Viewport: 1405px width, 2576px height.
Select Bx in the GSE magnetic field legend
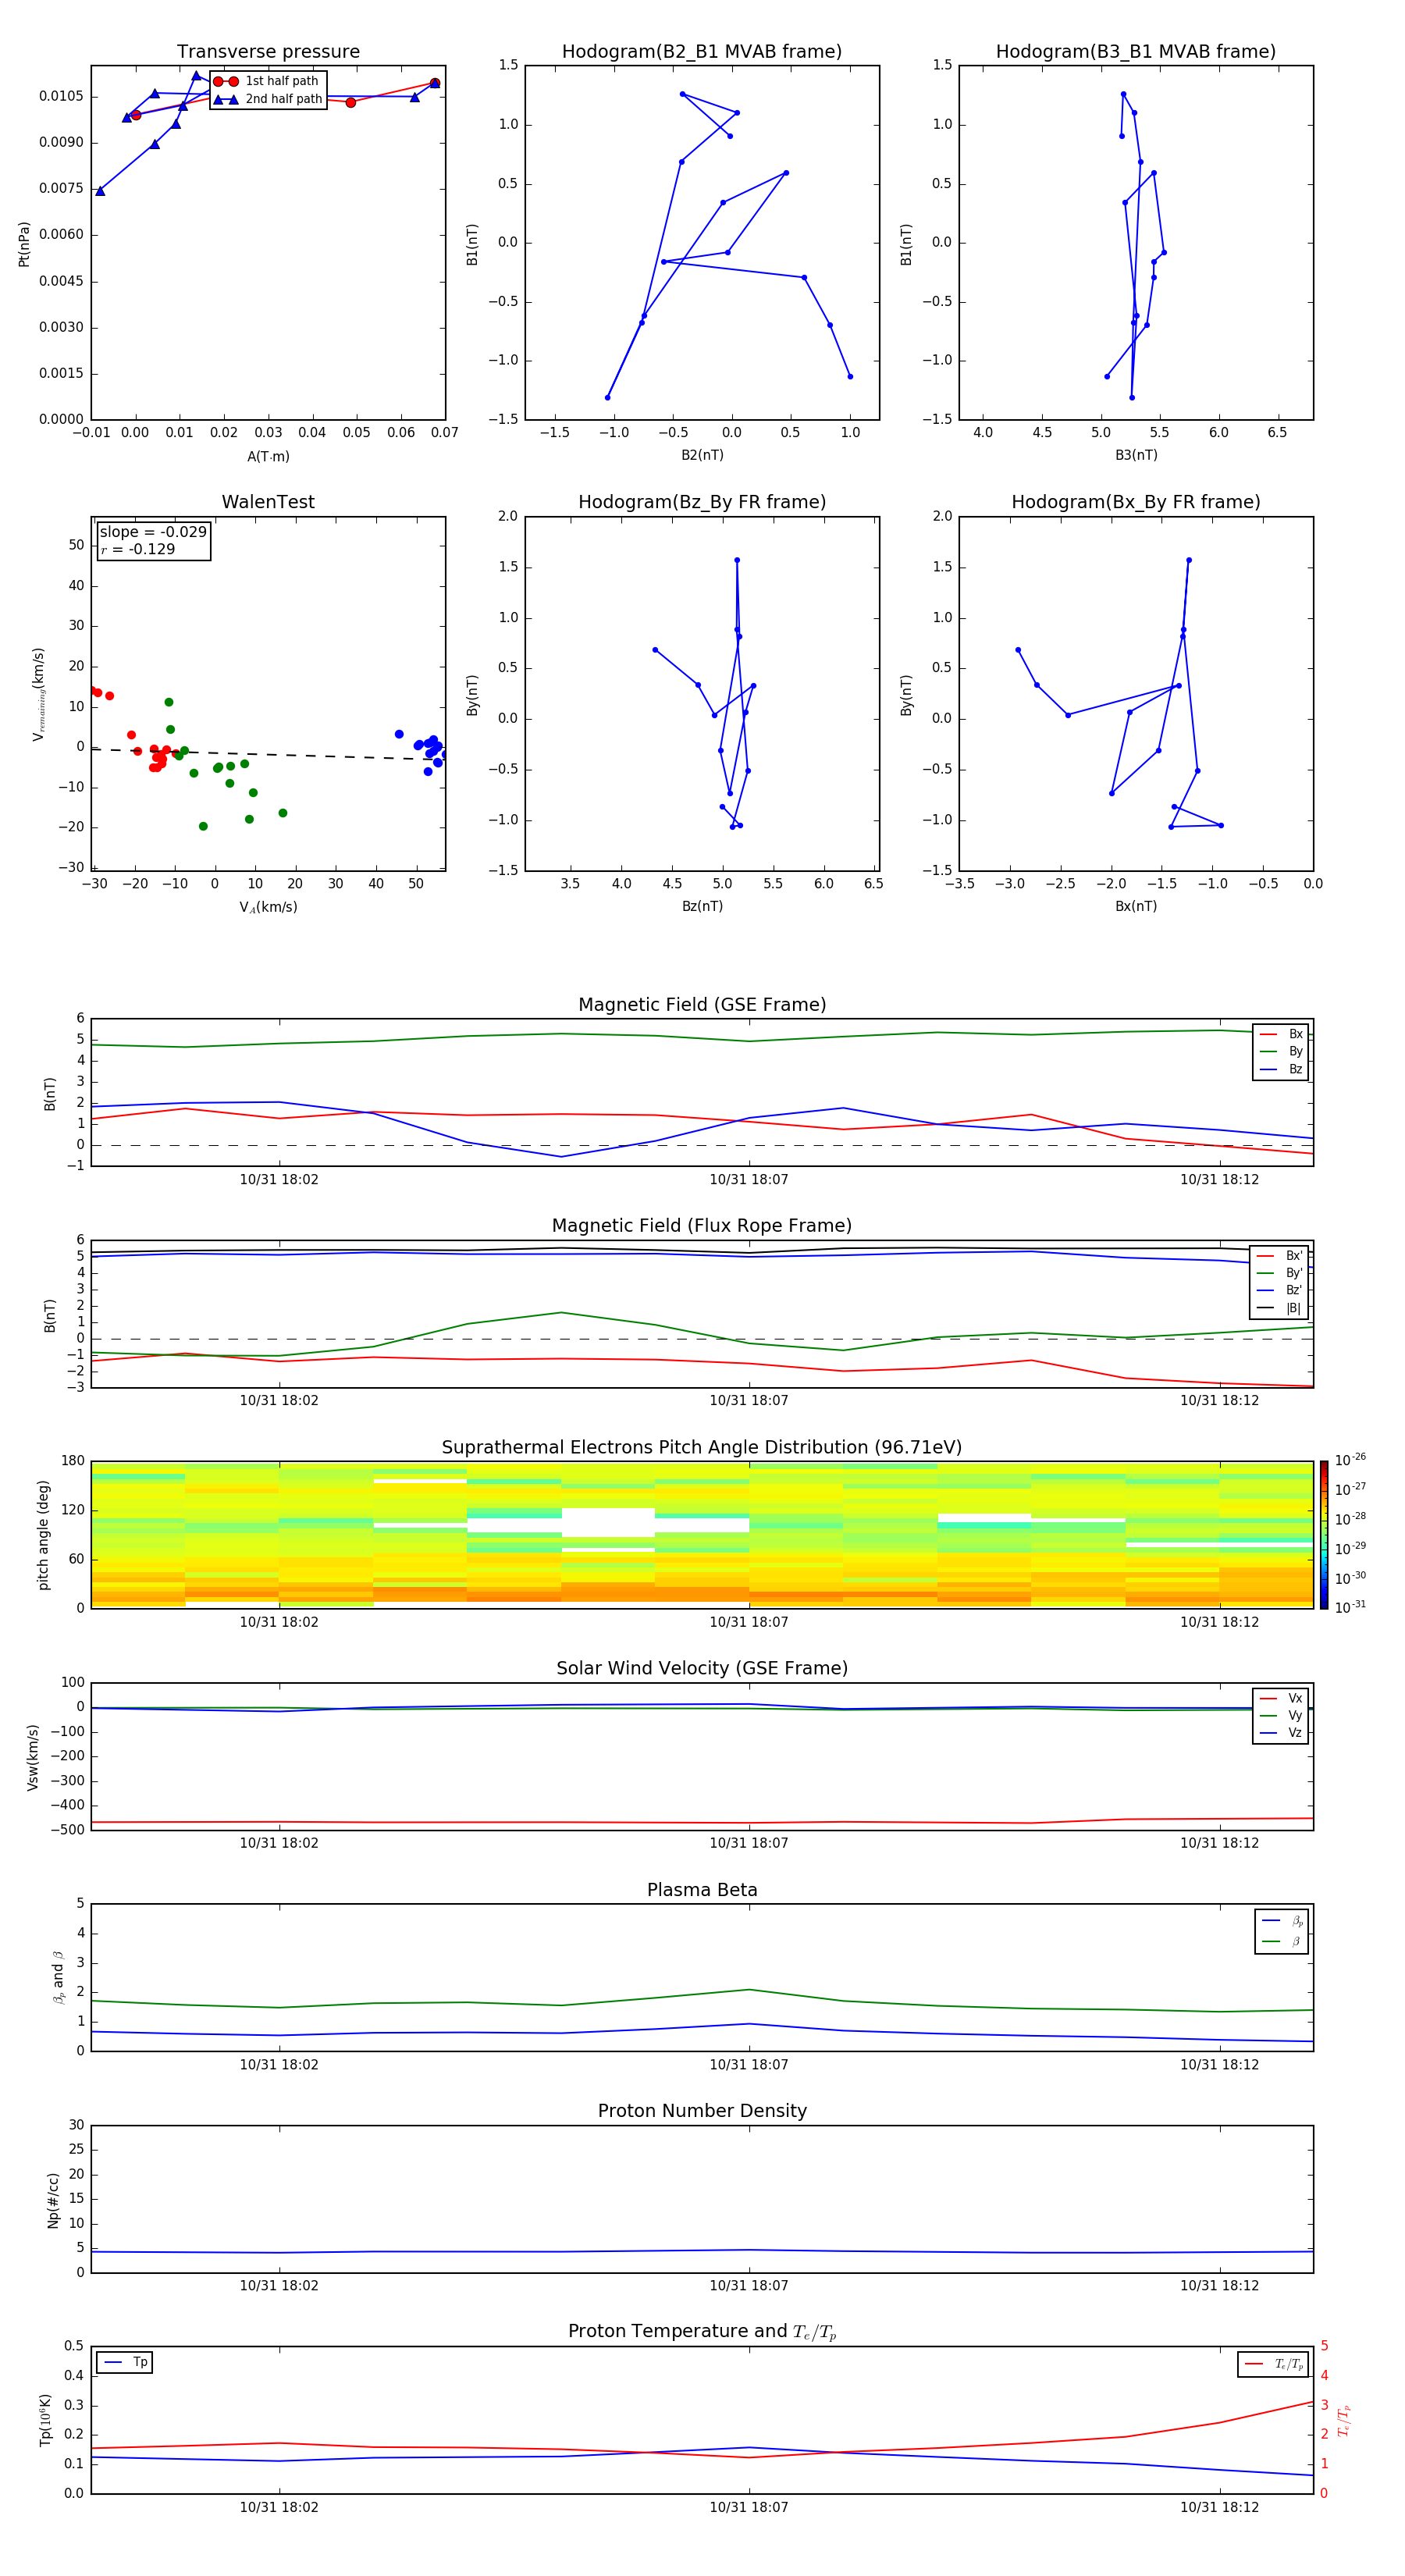click(1282, 1034)
